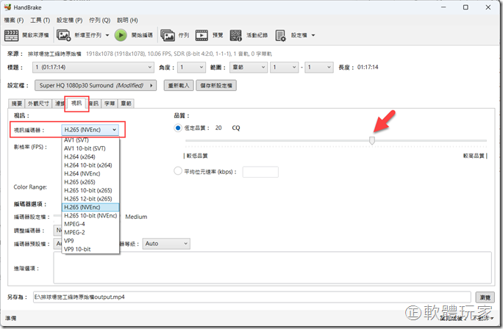
Task: Open the angle (角度) dropdown
Action: tap(190, 68)
